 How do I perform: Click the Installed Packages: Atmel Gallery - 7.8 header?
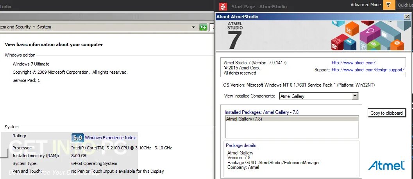(261, 112)
